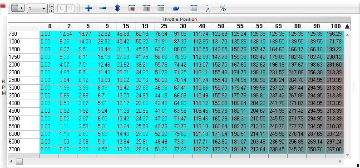
Task: Click the small plus stepper button
Action: pos(52,11)
